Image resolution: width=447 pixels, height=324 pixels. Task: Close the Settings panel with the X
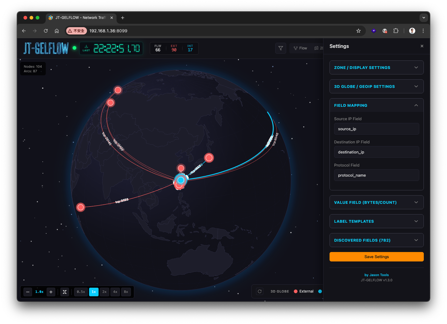[422, 46]
